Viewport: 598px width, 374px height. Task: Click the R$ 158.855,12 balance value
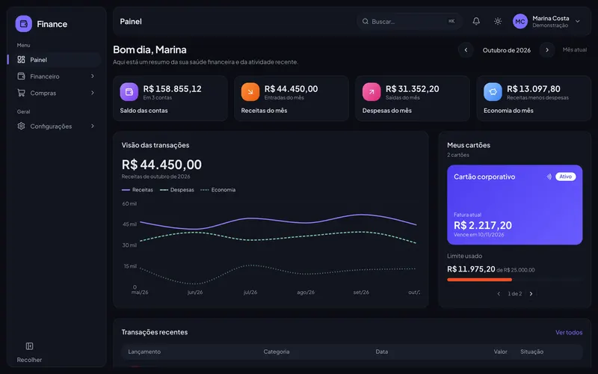[172, 89]
